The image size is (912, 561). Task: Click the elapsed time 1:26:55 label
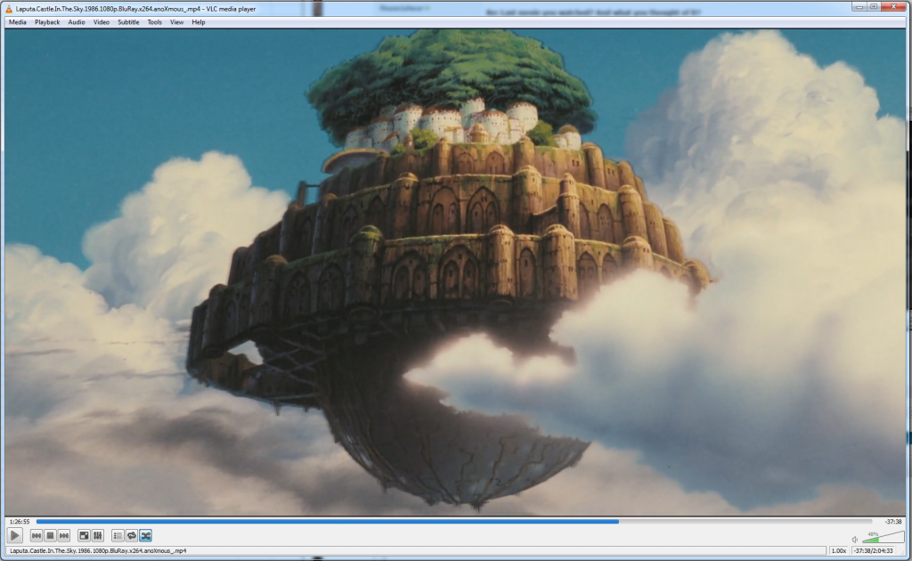pos(20,522)
